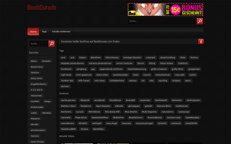Image resolution: width=231 pixels, height=144 pixels.
Task: Switch to the Tags menu item
Action: coord(44,31)
